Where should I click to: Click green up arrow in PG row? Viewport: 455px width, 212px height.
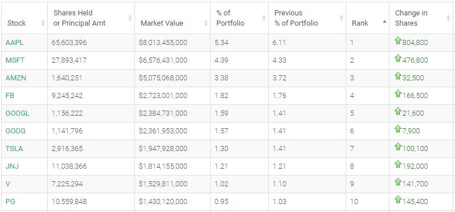(398, 200)
